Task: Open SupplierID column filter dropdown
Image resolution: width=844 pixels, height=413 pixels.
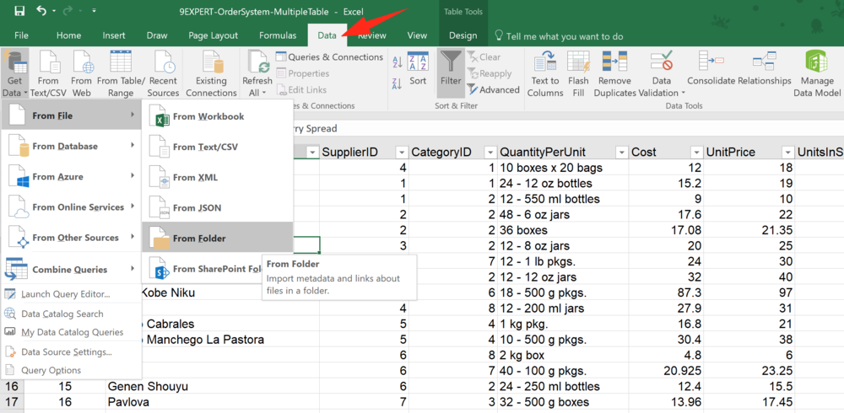Action: click(x=402, y=153)
